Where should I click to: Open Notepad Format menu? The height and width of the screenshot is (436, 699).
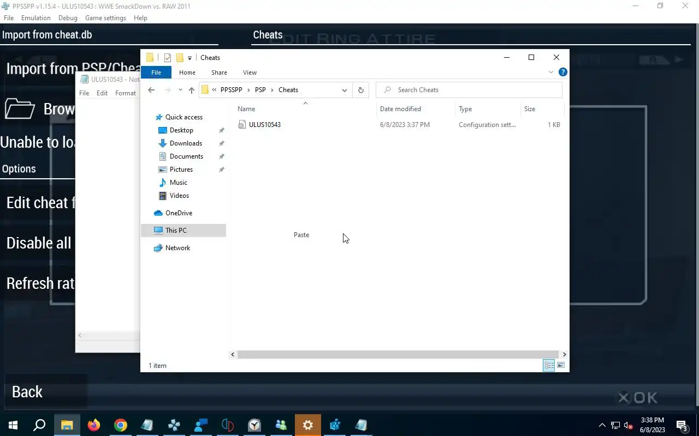(x=126, y=93)
